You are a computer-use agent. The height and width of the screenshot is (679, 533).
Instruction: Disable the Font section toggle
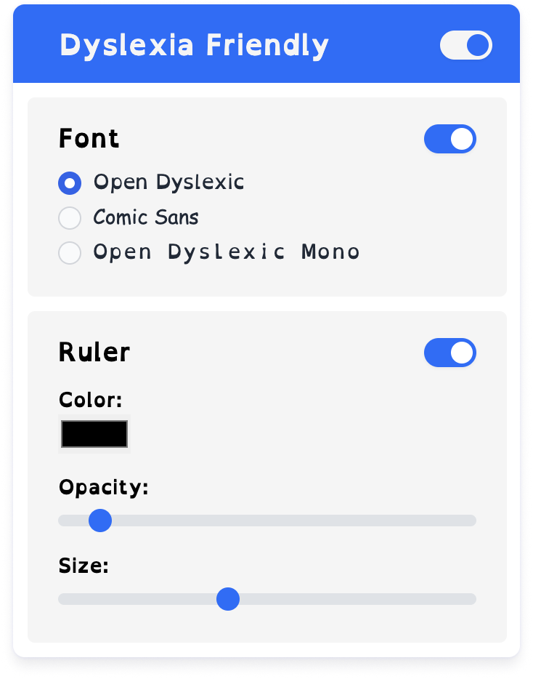click(x=450, y=139)
